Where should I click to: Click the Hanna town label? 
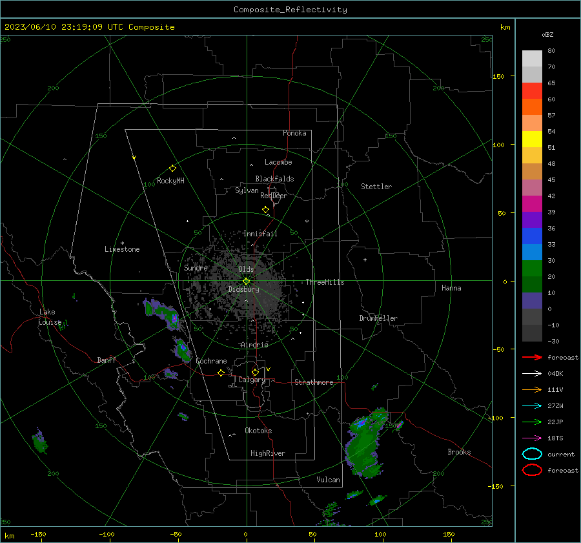451,288
